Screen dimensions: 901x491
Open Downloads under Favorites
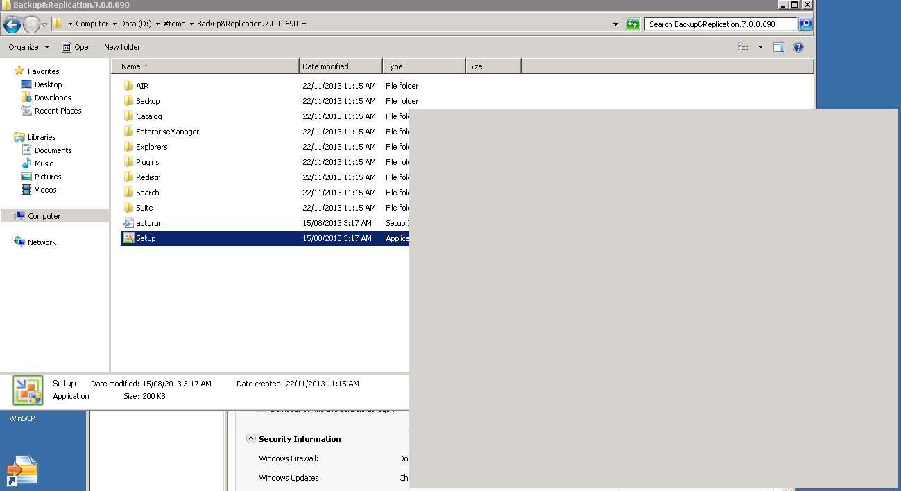[x=53, y=98]
